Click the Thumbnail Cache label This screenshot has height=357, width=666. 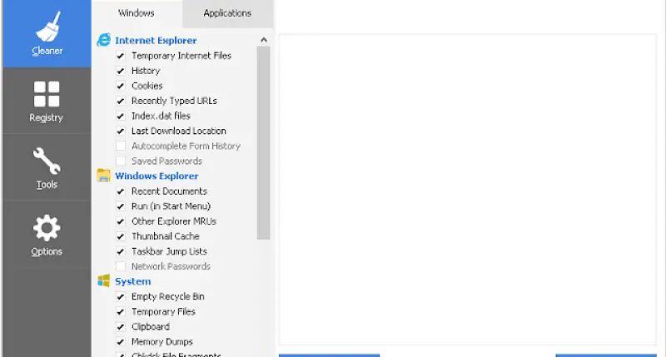coord(165,236)
